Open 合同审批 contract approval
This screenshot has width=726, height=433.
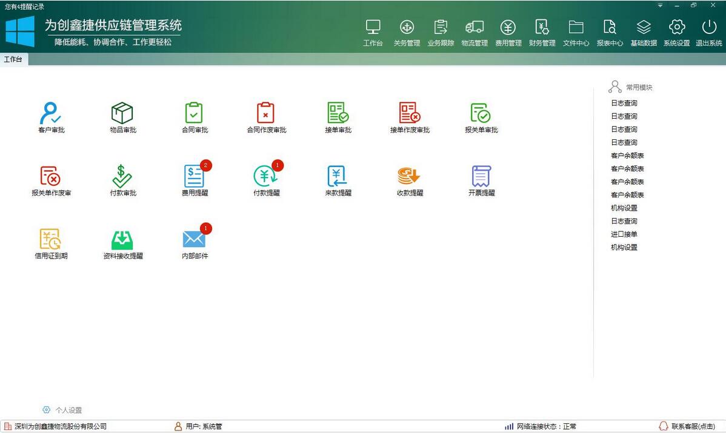click(x=193, y=116)
